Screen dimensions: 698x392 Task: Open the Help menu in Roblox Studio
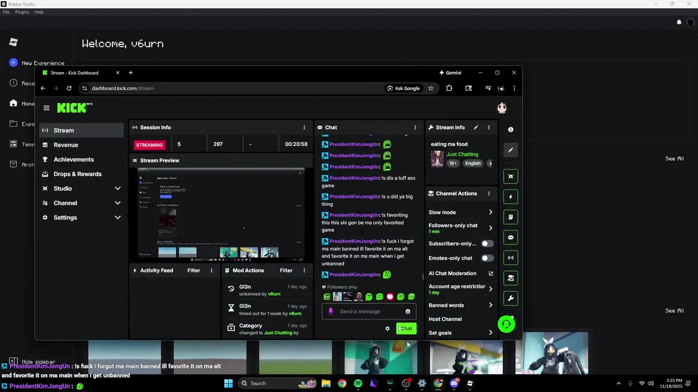pos(39,12)
